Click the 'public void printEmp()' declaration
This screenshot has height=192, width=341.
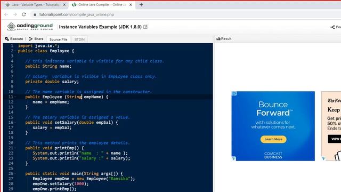(x=54, y=148)
